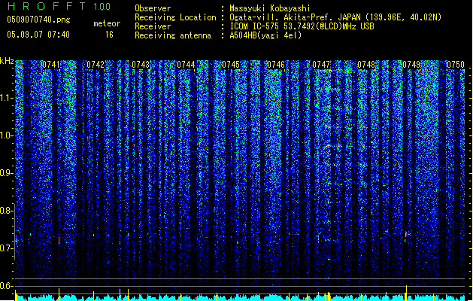Click the HROFFT program title
The width and height of the screenshot is (473, 301).
click(47, 6)
